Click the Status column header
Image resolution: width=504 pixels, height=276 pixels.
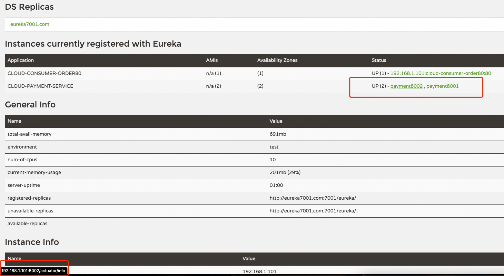click(x=379, y=60)
